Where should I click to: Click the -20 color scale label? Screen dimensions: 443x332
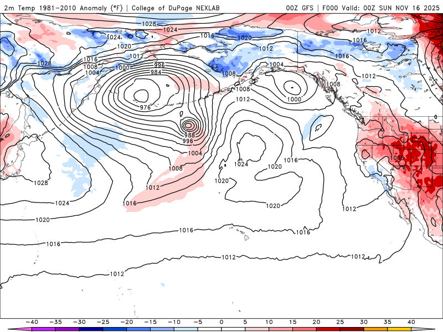point(127,322)
